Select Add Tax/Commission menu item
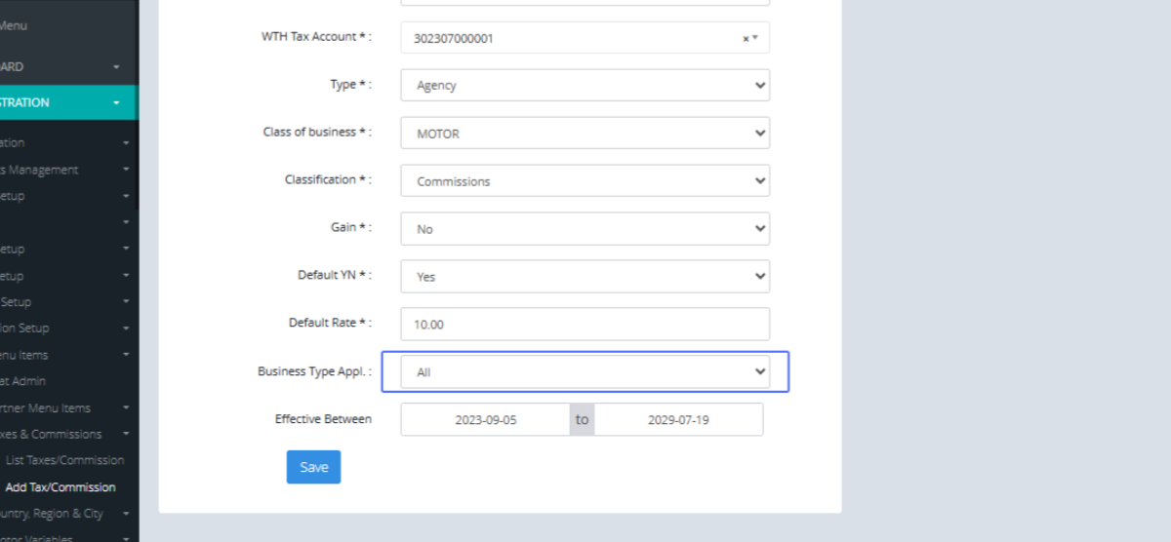1171x542 pixels. pyautogui.click(x=61, y=487)
